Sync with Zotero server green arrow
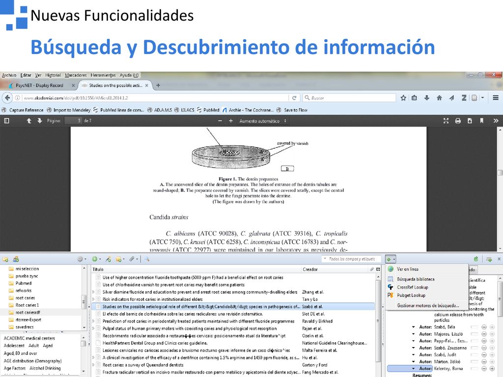The height and width of the screenshot is (377, 503). click(x=476, y=259)
